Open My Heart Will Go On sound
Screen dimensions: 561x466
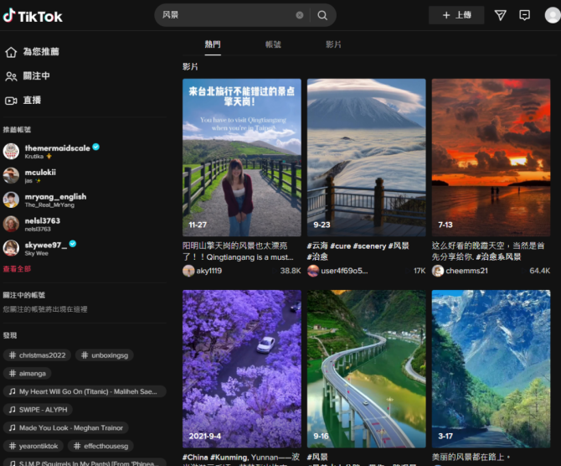[85, 391]
